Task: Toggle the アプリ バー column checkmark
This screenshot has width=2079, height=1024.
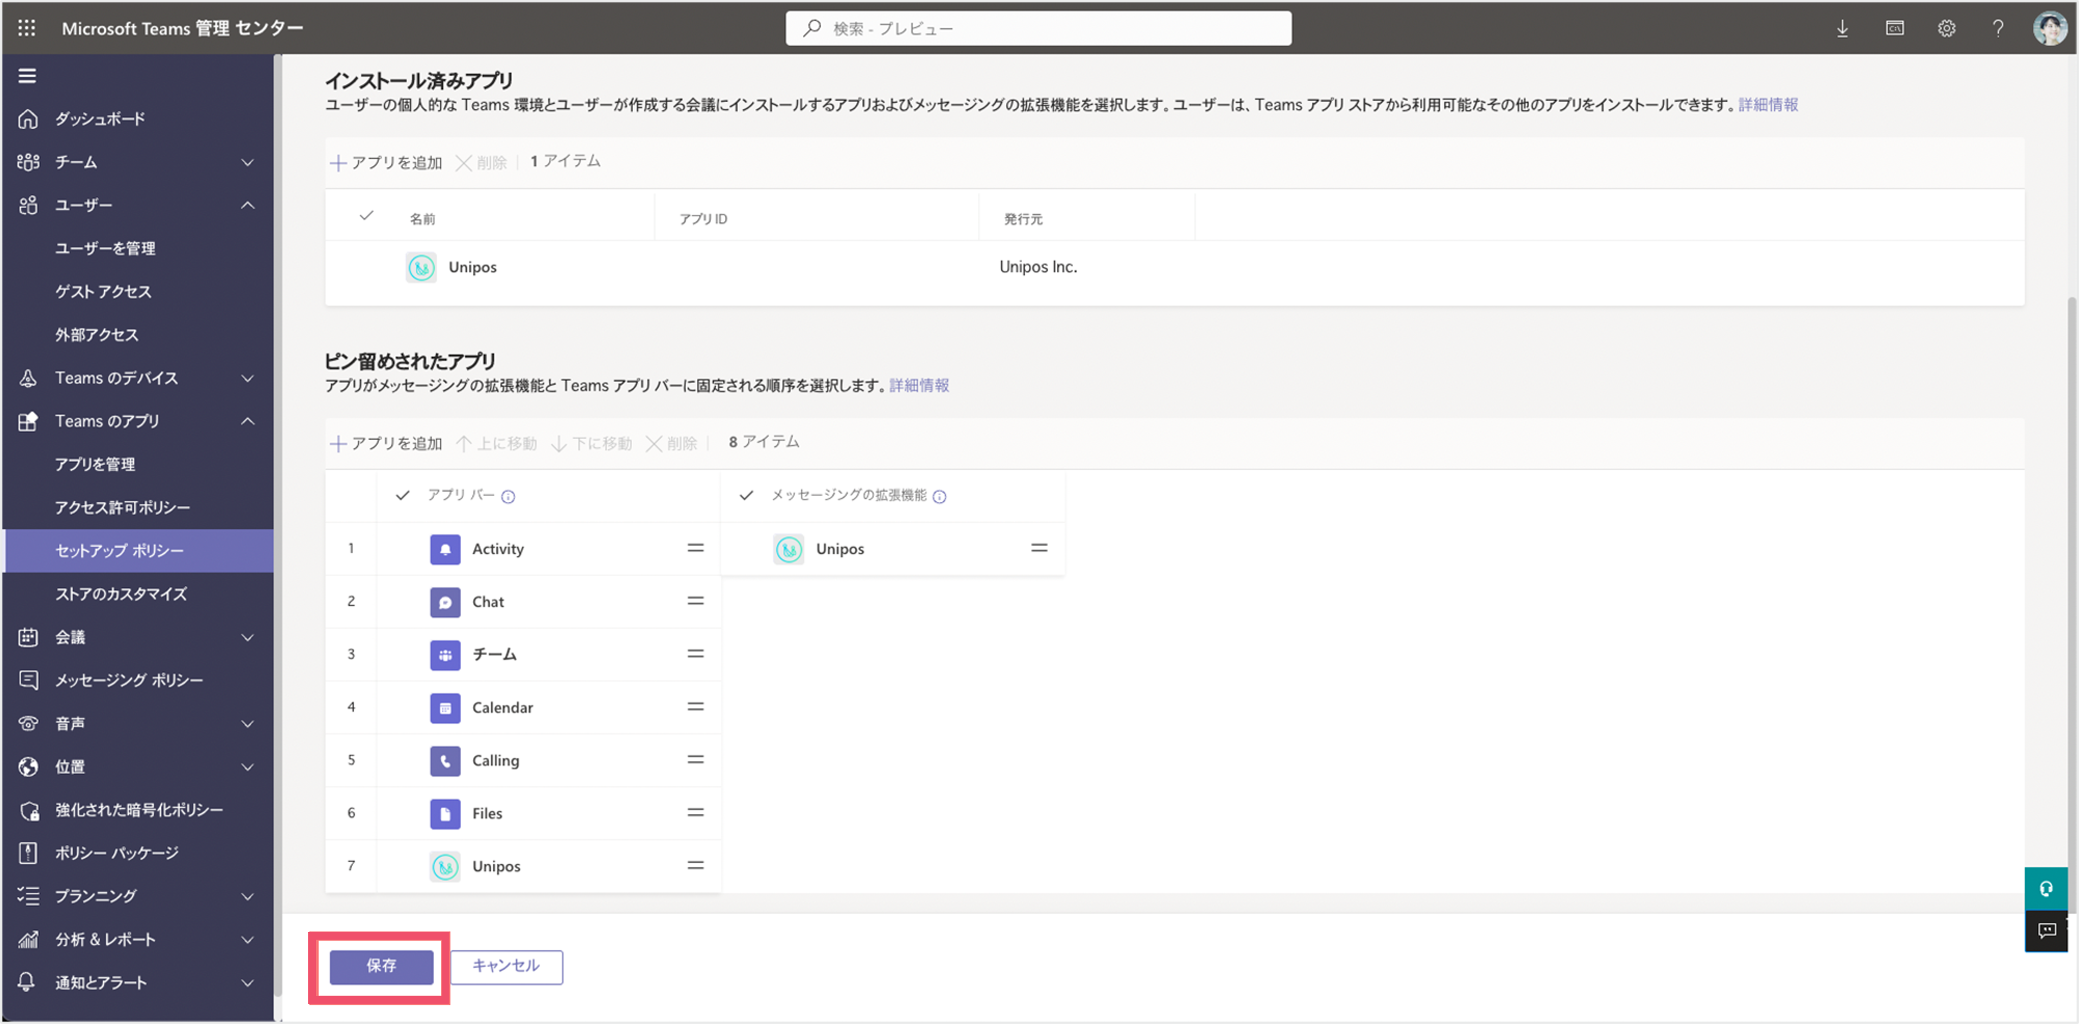Action: [x=403, y=495]
